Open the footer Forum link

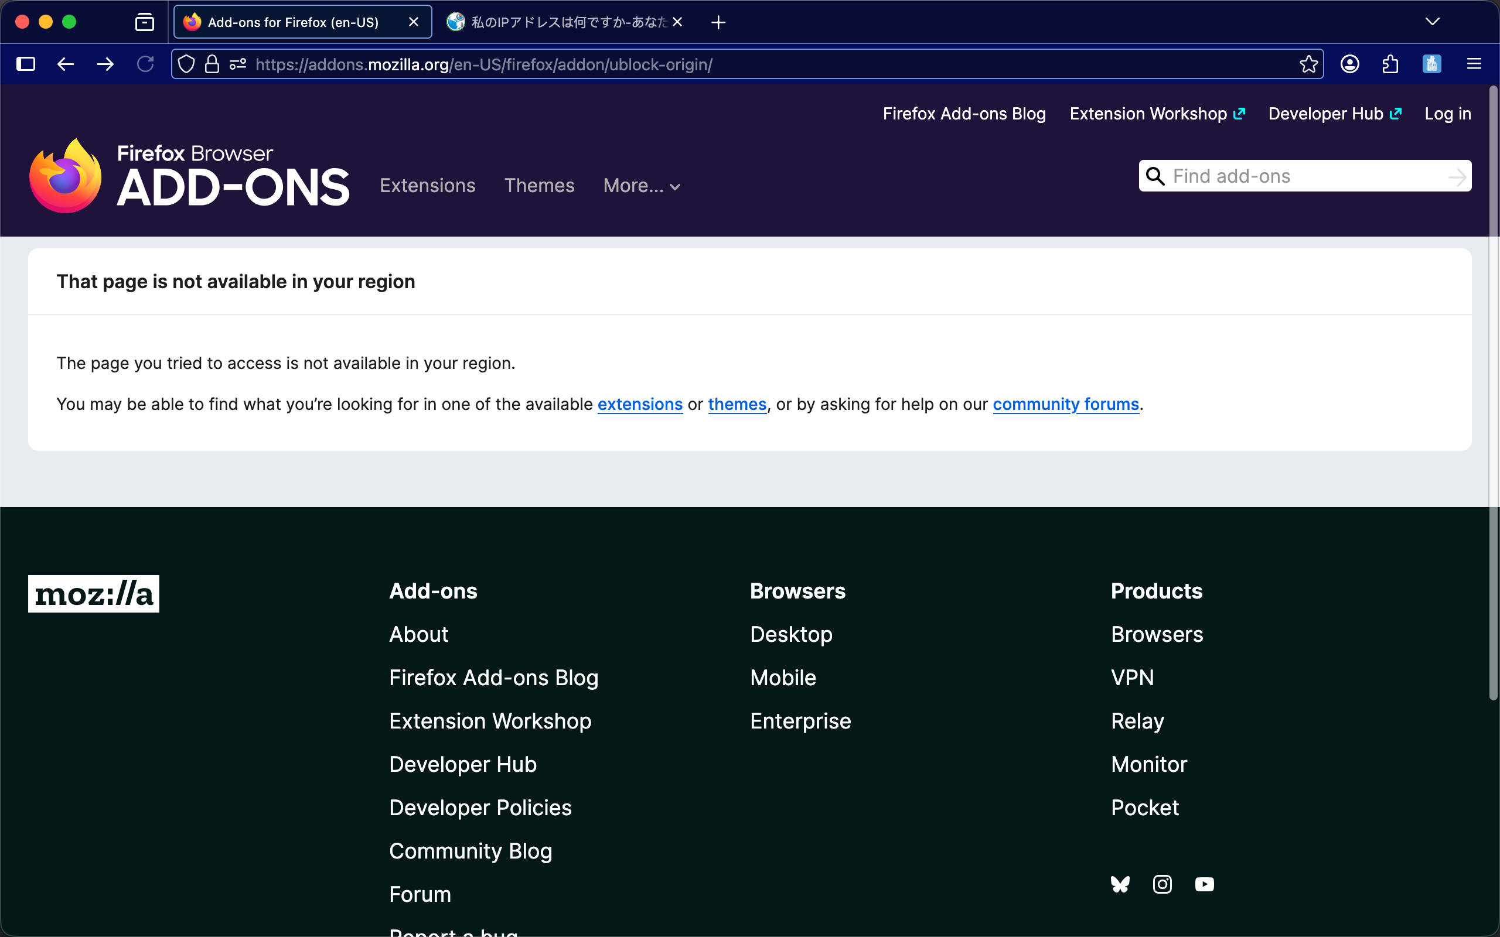point(420,895)
